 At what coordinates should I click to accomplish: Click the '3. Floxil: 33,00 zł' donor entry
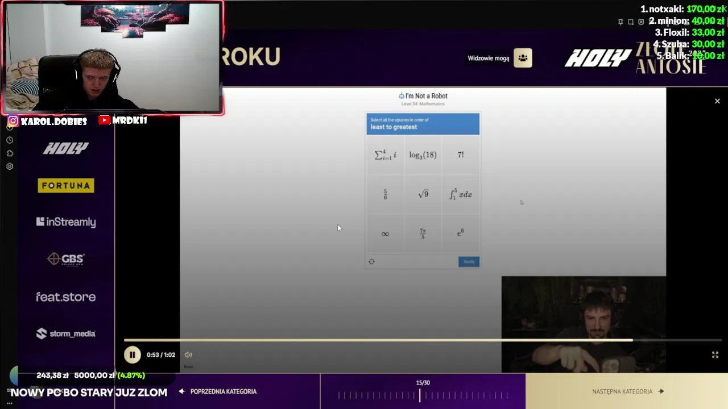(689, 32)
